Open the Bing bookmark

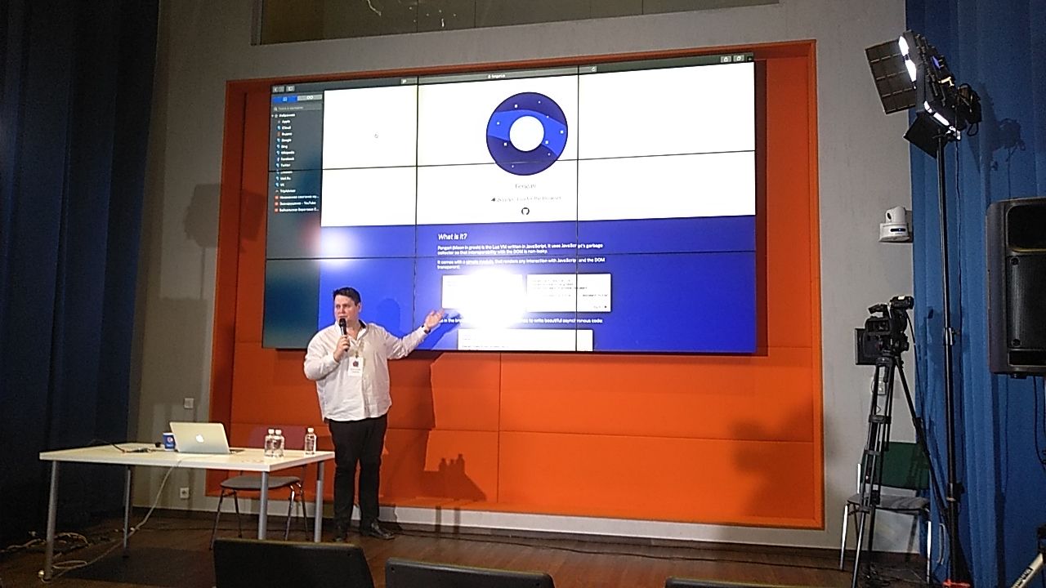pyautogui.click(x=284, y=146)
